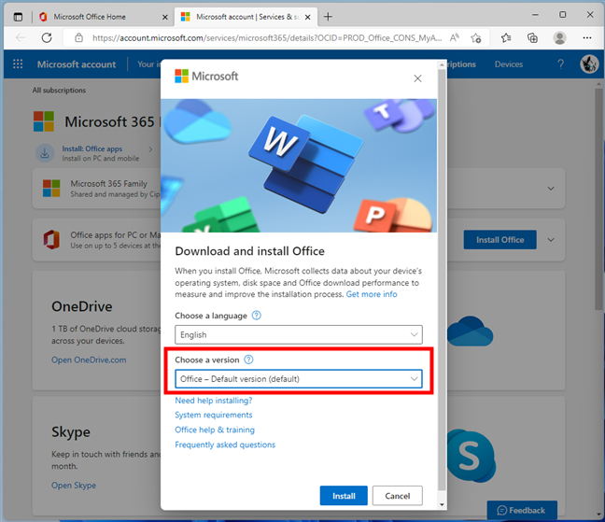Open the Feedback button

tap(522, 510)
